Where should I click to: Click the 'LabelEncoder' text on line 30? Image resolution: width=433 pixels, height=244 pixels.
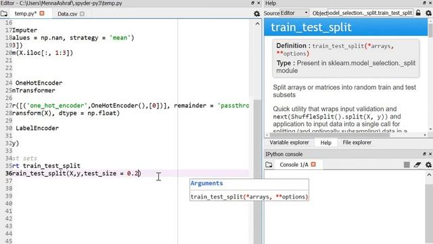(x=37, y=128)
